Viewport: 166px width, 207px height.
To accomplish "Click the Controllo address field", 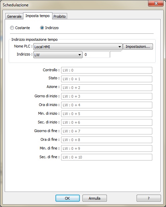I will [x=107, y=70].
